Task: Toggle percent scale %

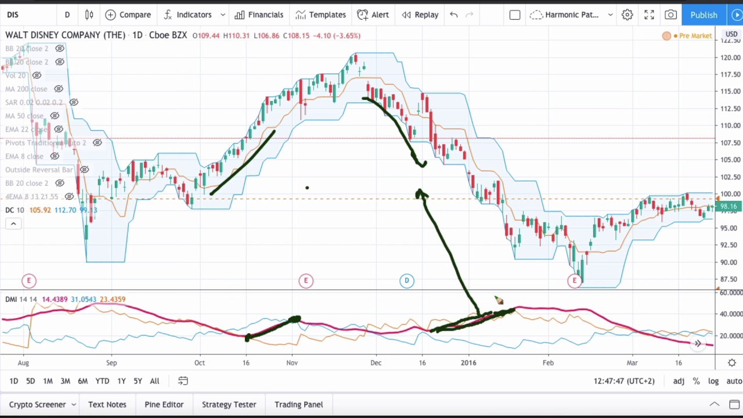Action: click(696, 381)
